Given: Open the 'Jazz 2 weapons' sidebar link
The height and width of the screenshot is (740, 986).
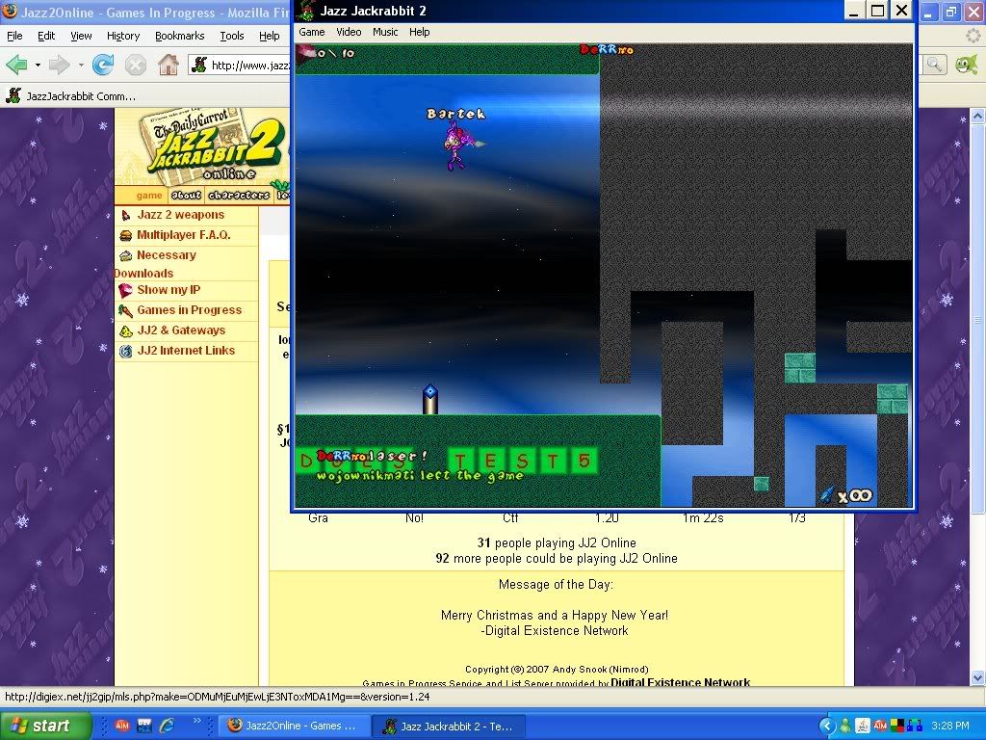Looking at the screenshot, I should (x=180, y=215).
